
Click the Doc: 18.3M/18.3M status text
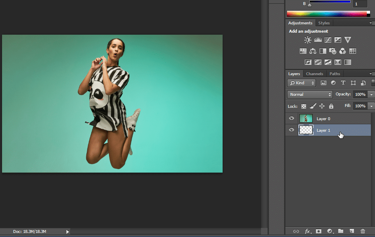[30, 232]
